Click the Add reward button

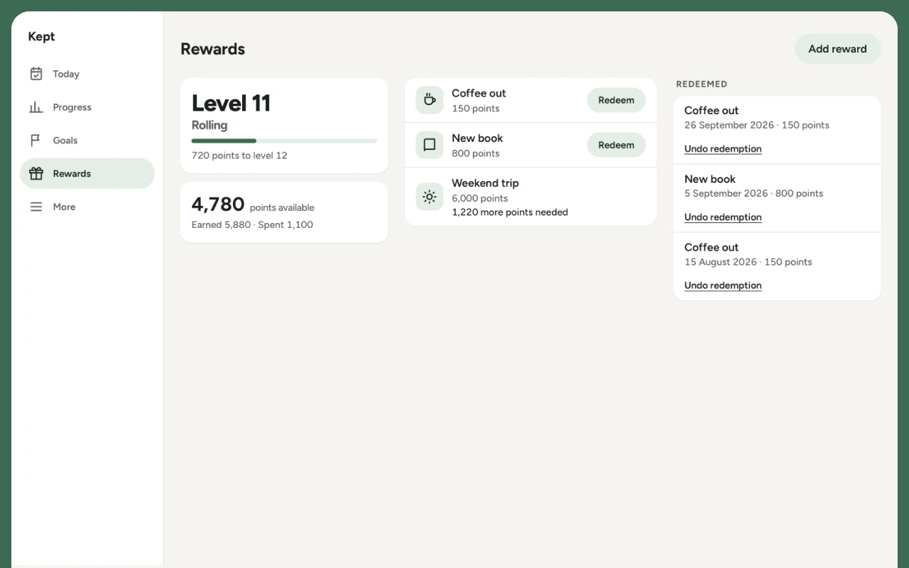[838, 49]
